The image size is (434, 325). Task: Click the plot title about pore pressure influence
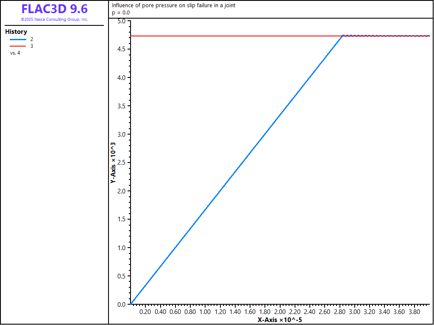(x=173, y=6)
